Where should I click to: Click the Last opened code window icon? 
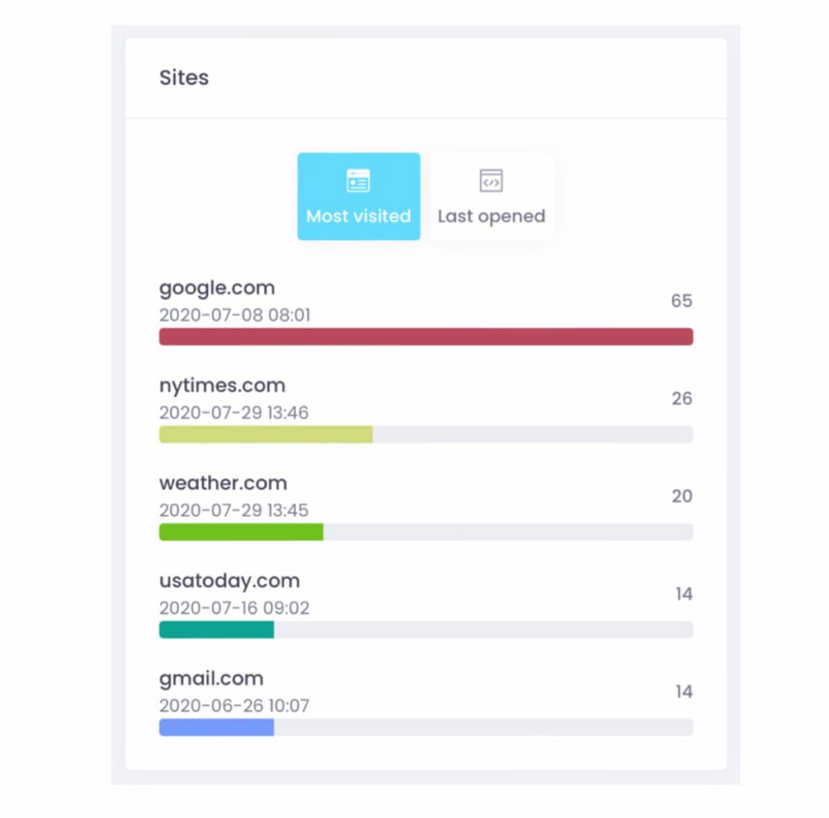[x=491, y=181]
